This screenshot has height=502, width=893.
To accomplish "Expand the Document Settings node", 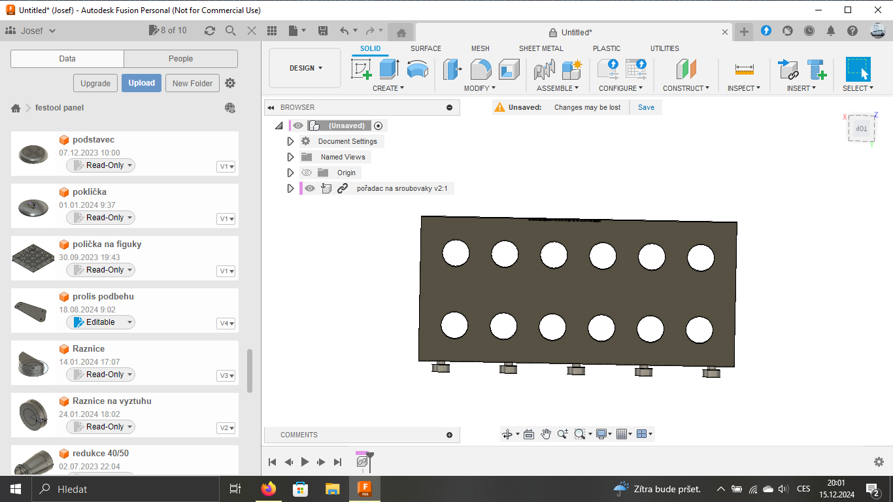I will pos(291,141).
